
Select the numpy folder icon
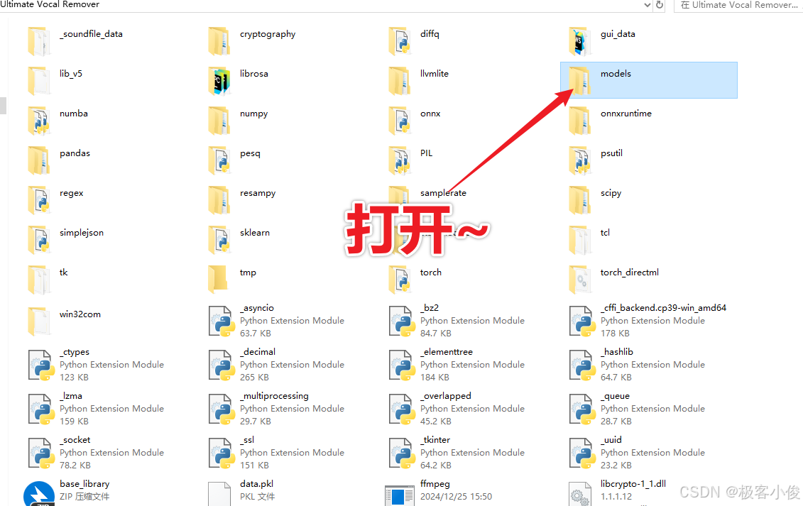(219, 121)
